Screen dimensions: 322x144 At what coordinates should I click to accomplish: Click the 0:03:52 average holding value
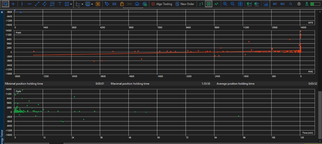coord(313,84)
